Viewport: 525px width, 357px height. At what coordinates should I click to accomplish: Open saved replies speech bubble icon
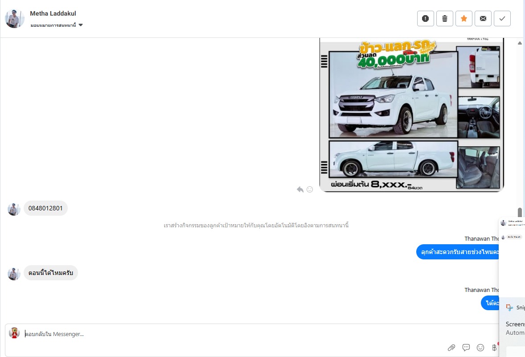point(466,348)
